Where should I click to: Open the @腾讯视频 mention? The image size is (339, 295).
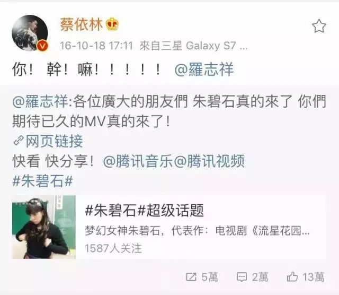point(209,161)
